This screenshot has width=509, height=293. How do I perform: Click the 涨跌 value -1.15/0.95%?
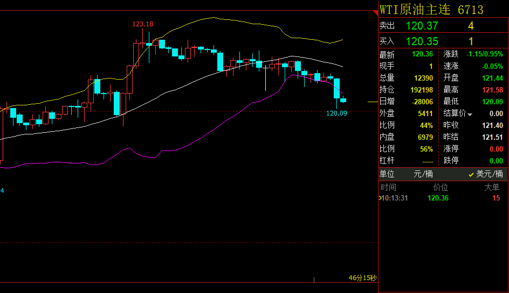[x=485, y=54]
